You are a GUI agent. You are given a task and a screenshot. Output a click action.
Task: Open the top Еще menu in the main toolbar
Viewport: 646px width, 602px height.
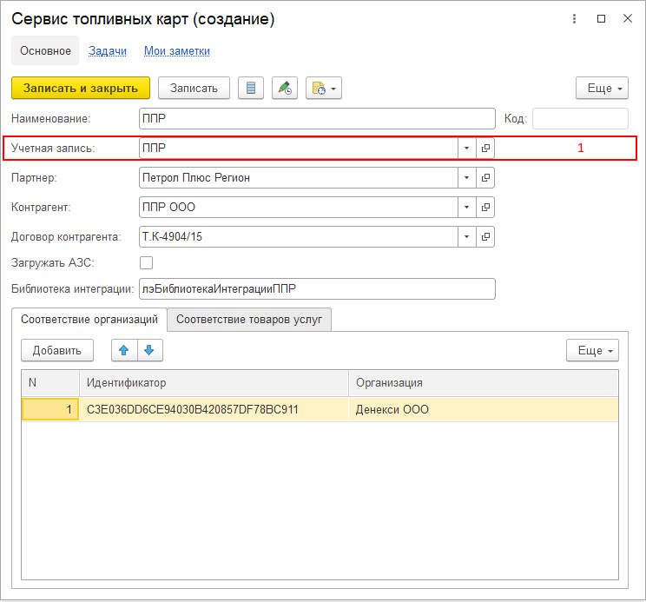(602, 89)
